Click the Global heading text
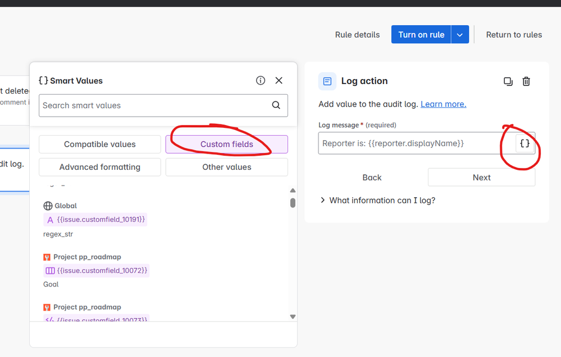Screen dimensions: 561x357 coord(66,206)
